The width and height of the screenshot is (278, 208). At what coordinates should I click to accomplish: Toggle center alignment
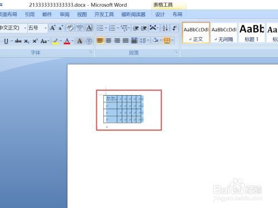click(108, 41)
